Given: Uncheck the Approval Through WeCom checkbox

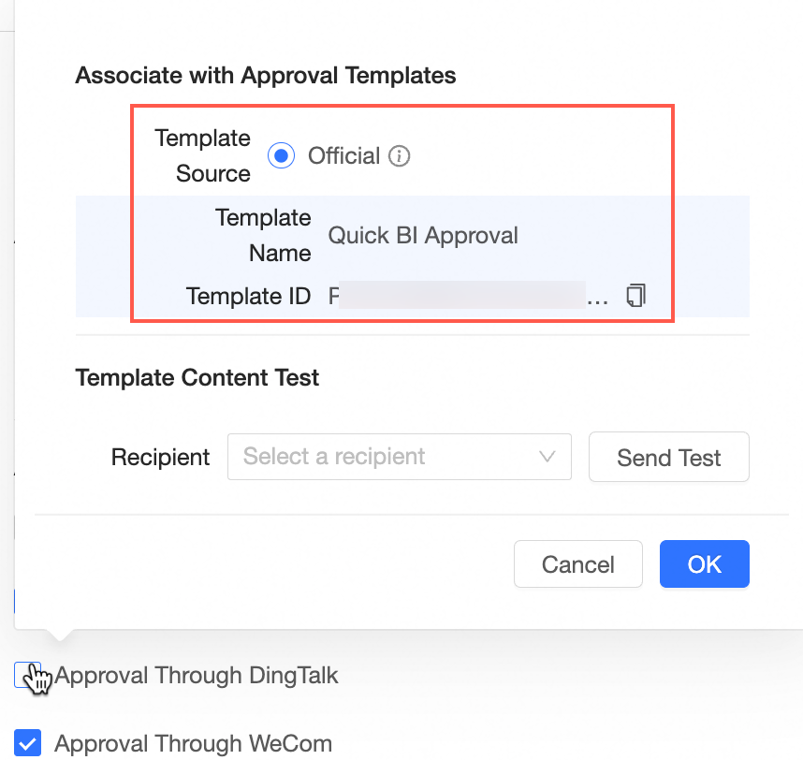Looking at the screenshot, I should pos(29,744).
